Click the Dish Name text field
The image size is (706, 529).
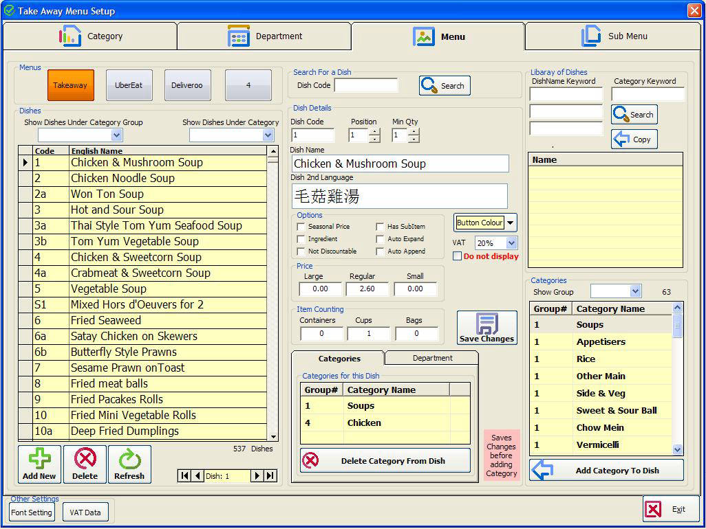coord(400,164)
